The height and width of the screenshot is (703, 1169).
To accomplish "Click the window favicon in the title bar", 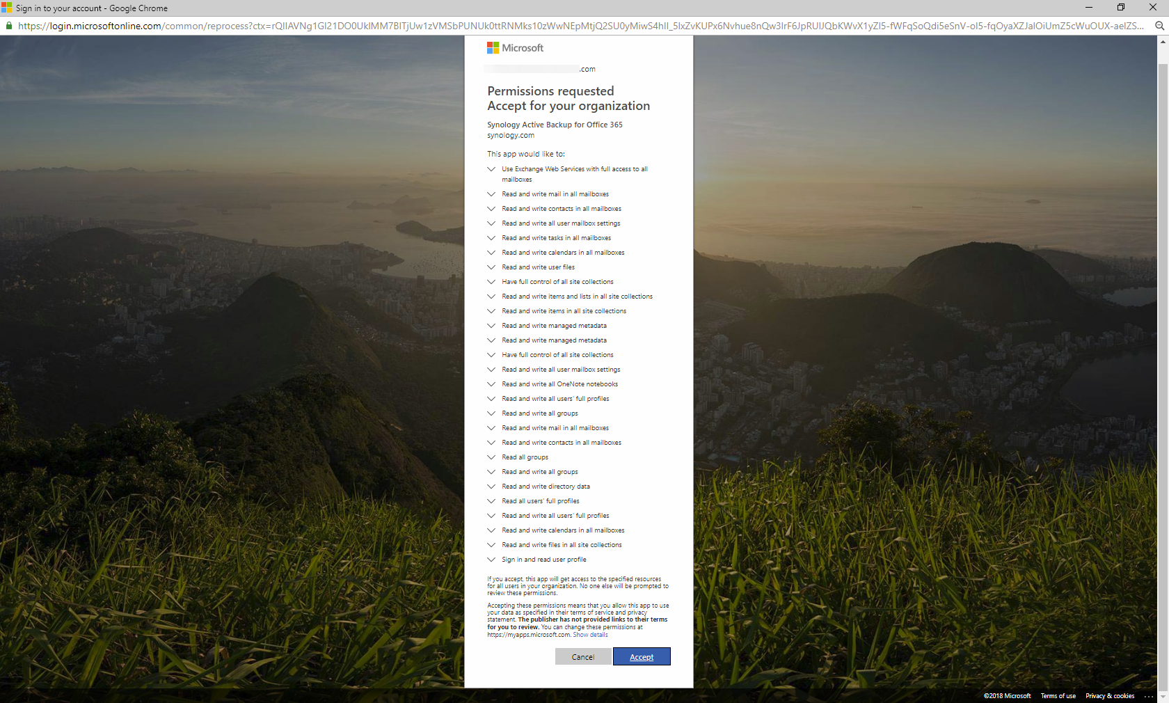I will 6,8.
